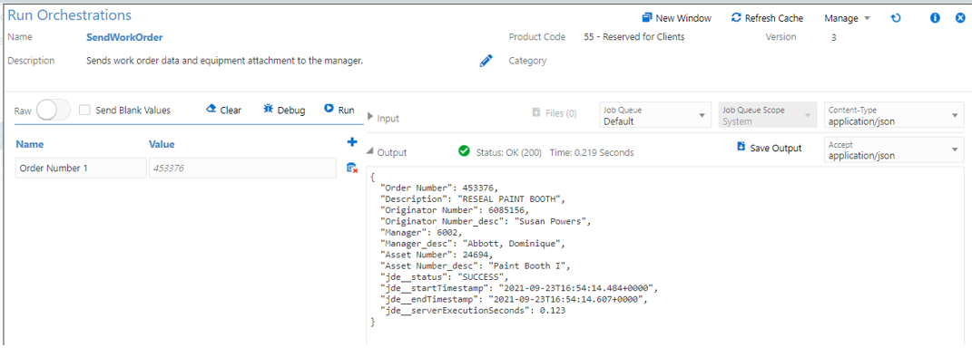Start Debug on the orchestration
This screenshot has height=357, width=972.
pos(284,111)
